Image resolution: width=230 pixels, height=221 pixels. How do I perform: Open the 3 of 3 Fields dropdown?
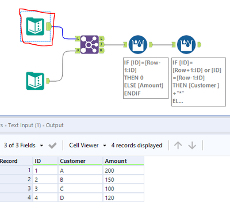tap(24, 146)
